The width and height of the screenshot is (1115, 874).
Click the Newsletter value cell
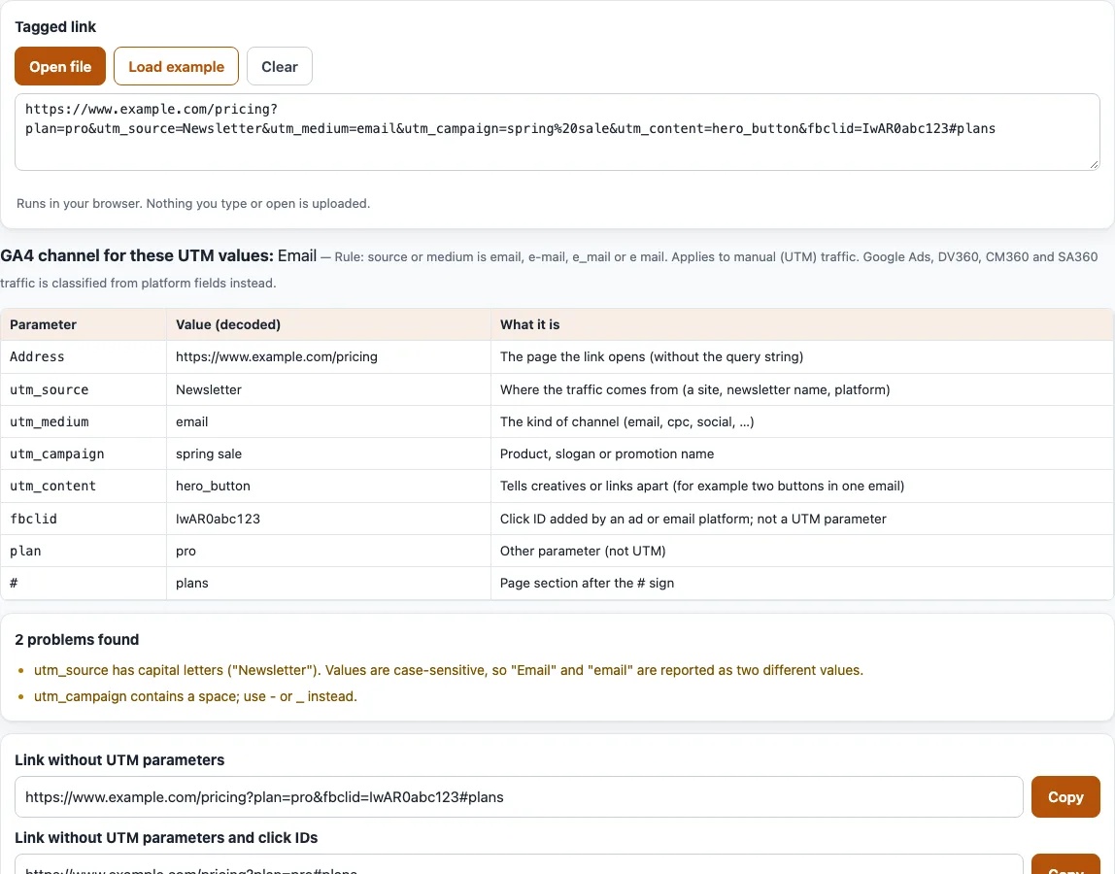(328, 389)
